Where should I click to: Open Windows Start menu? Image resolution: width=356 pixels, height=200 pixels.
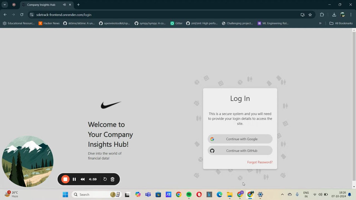tap(65, 194)
